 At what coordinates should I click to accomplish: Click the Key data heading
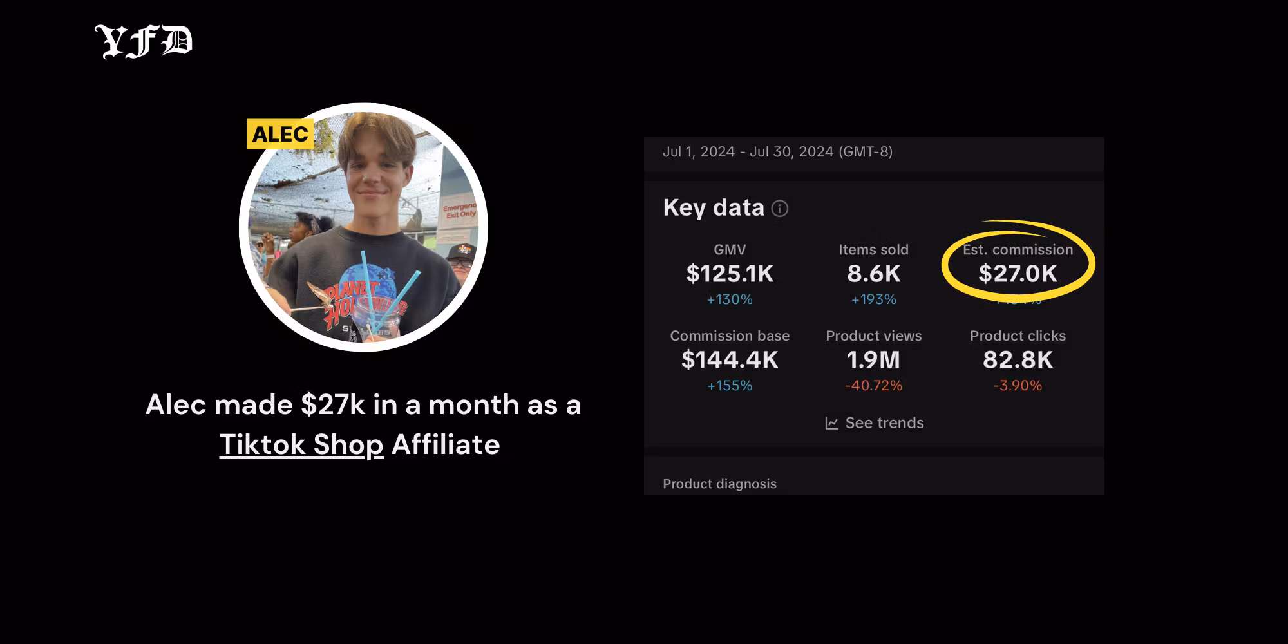(714, 208)
